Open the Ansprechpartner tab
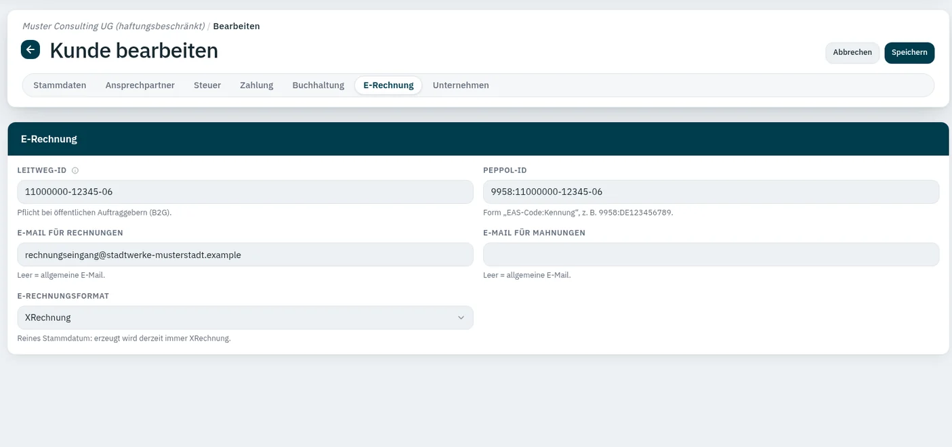The width and height of the screenshot is (952, 447). (140, 85)
